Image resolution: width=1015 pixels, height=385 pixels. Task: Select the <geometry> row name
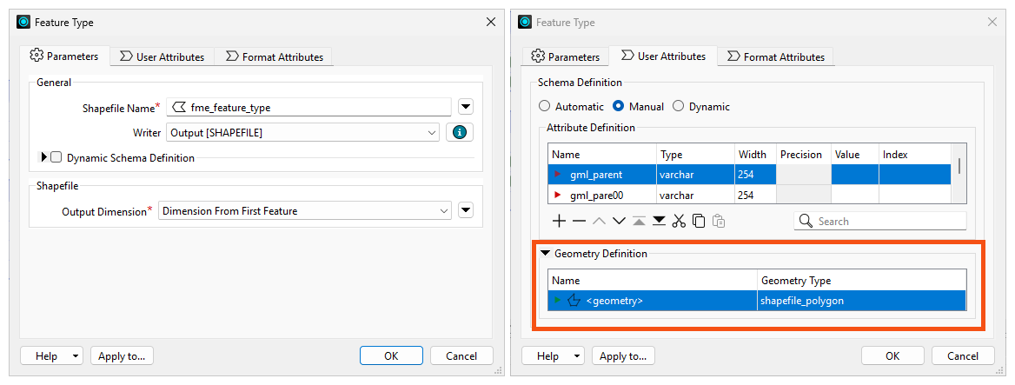click(614, 300)
